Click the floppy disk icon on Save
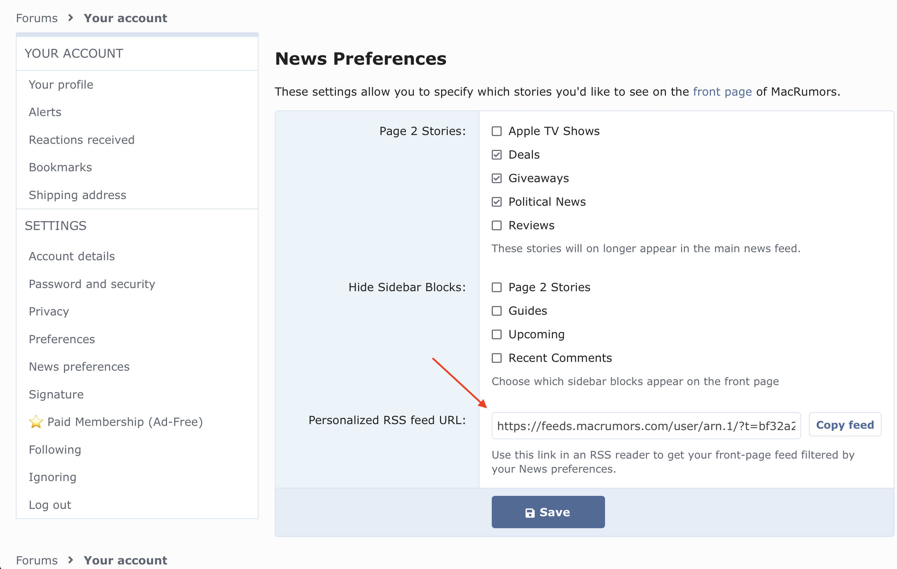This screenshot has width=897, height=569. pyautogui.click(x=530, y=513)
